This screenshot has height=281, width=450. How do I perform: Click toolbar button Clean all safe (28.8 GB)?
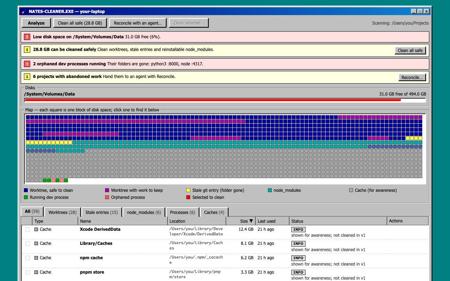click(80, 23)
